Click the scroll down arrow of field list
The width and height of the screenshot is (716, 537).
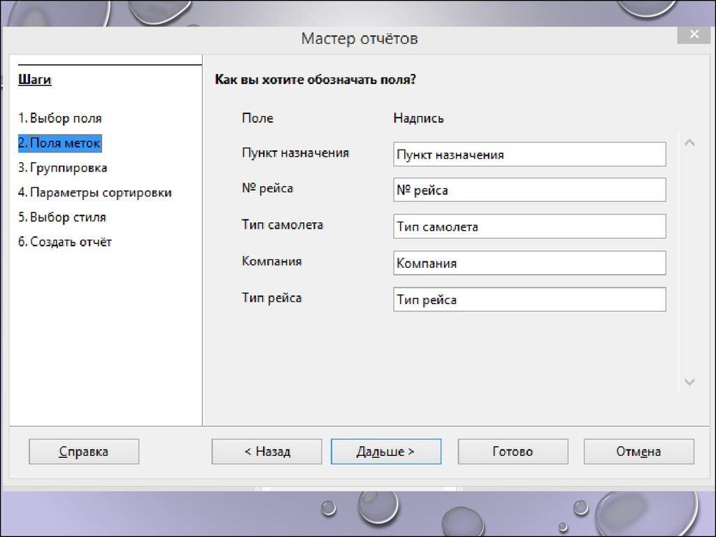689,382
